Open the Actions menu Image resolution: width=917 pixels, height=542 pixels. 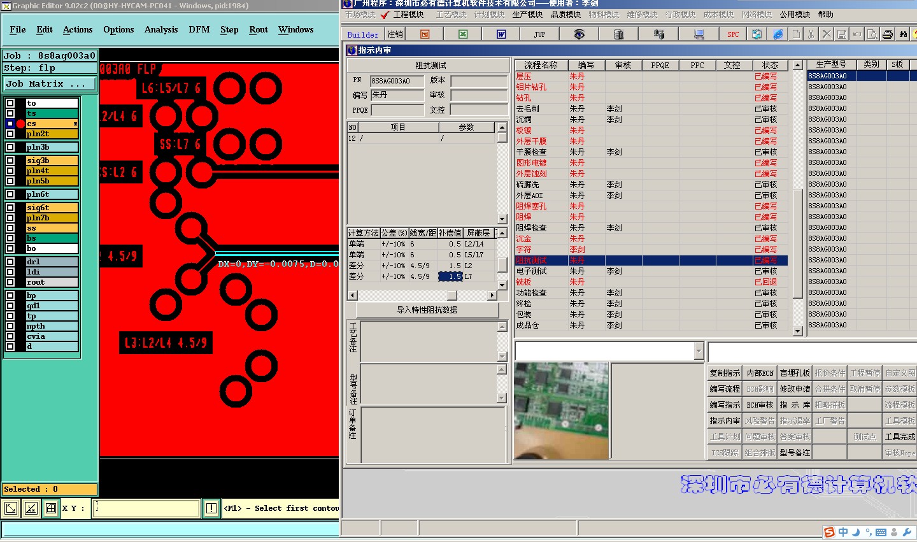[x=78, y=29]
